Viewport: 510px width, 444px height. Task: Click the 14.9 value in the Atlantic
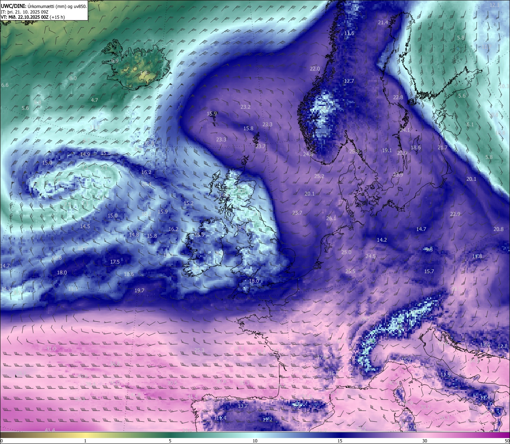click(x=85, y=155)
